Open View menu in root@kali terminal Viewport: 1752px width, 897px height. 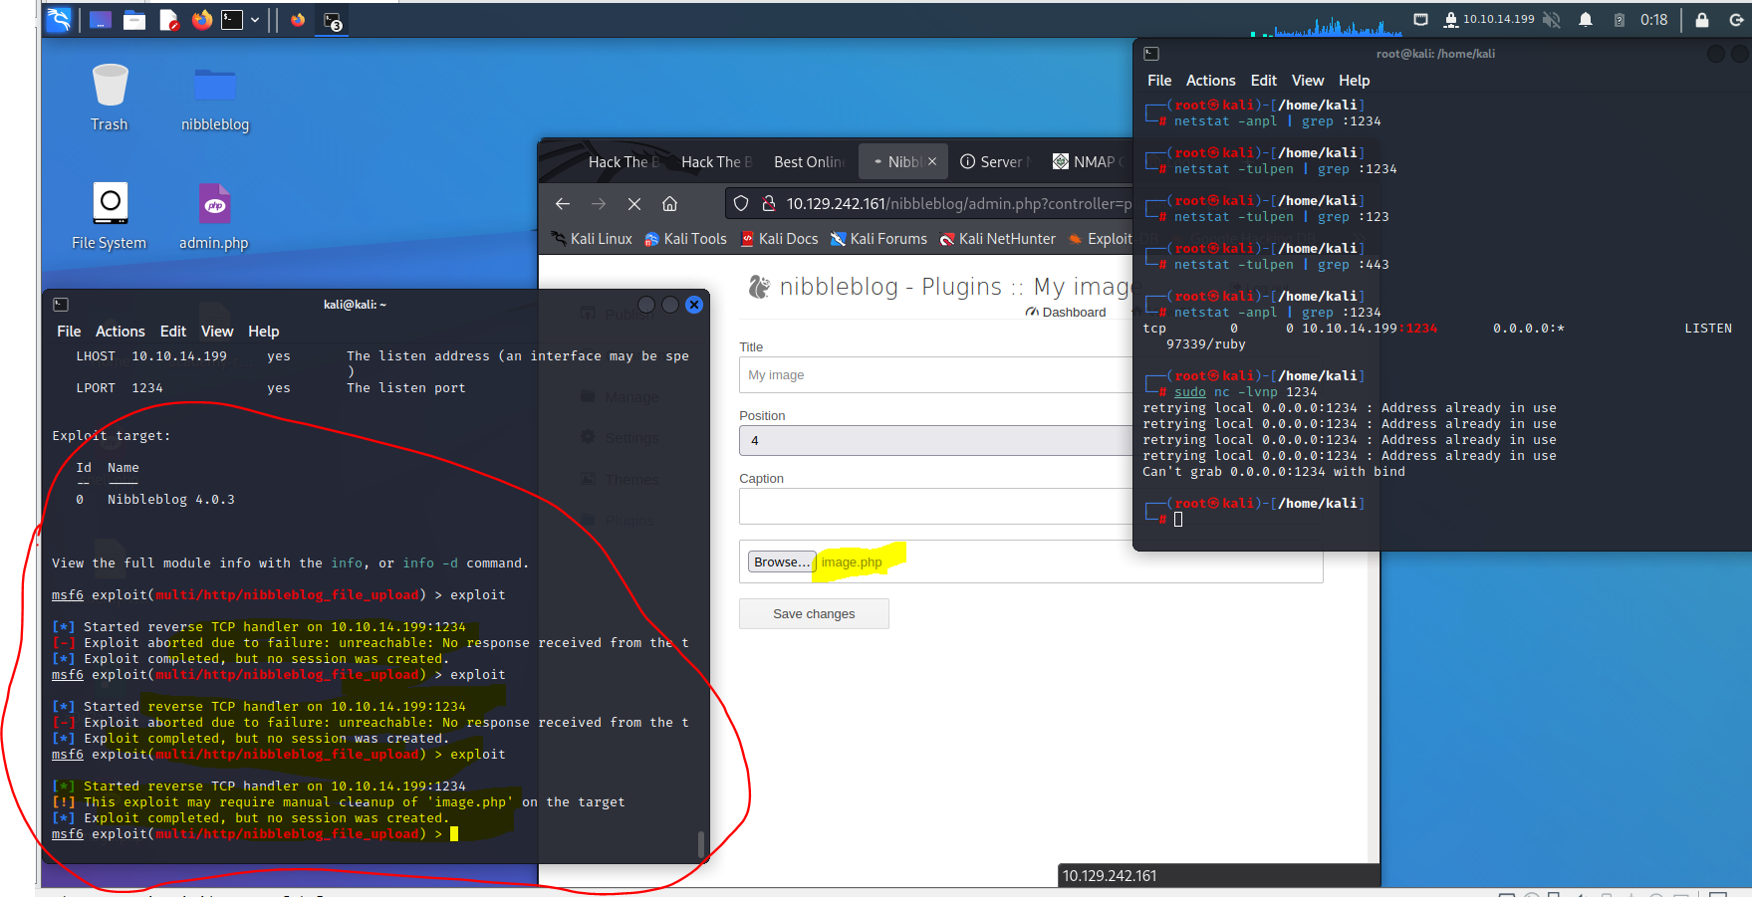tap(1308, 81)
